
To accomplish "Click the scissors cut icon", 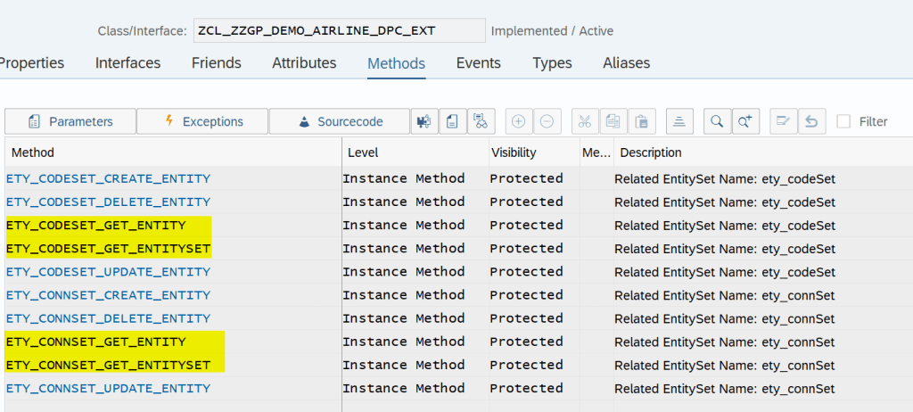I will [x=585, y=121].
